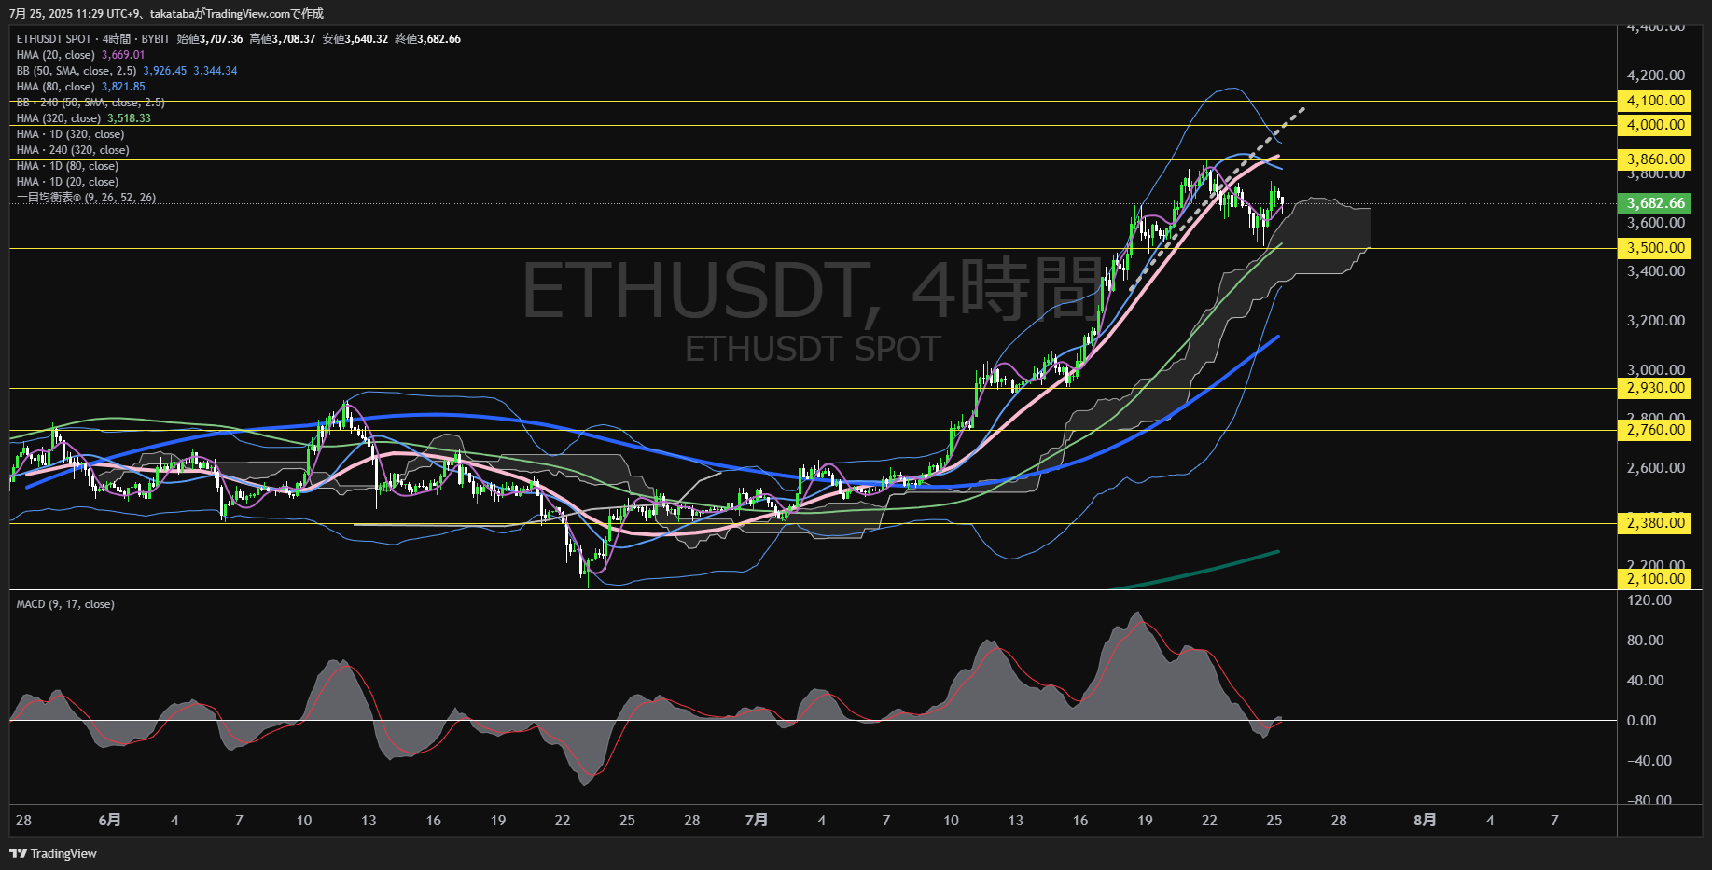The width and height of the screenshot is (1712, 870).
Task: Click the 2,600.00 price axis value
Action: click(1656, 468)
